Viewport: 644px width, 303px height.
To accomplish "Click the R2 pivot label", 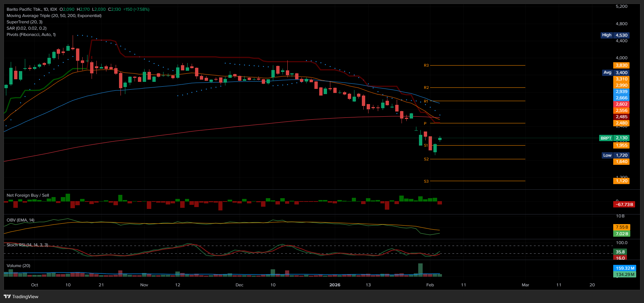I will [x=426, y=87].
